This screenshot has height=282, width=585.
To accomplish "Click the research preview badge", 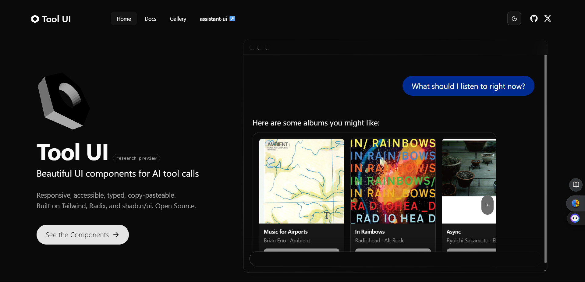I will [x=136, y=158].
